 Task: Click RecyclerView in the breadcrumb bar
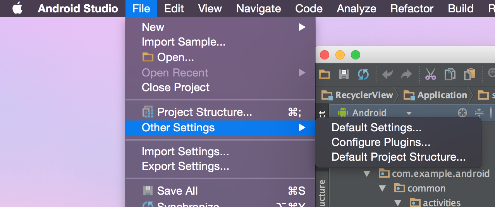tap(358, 95)
